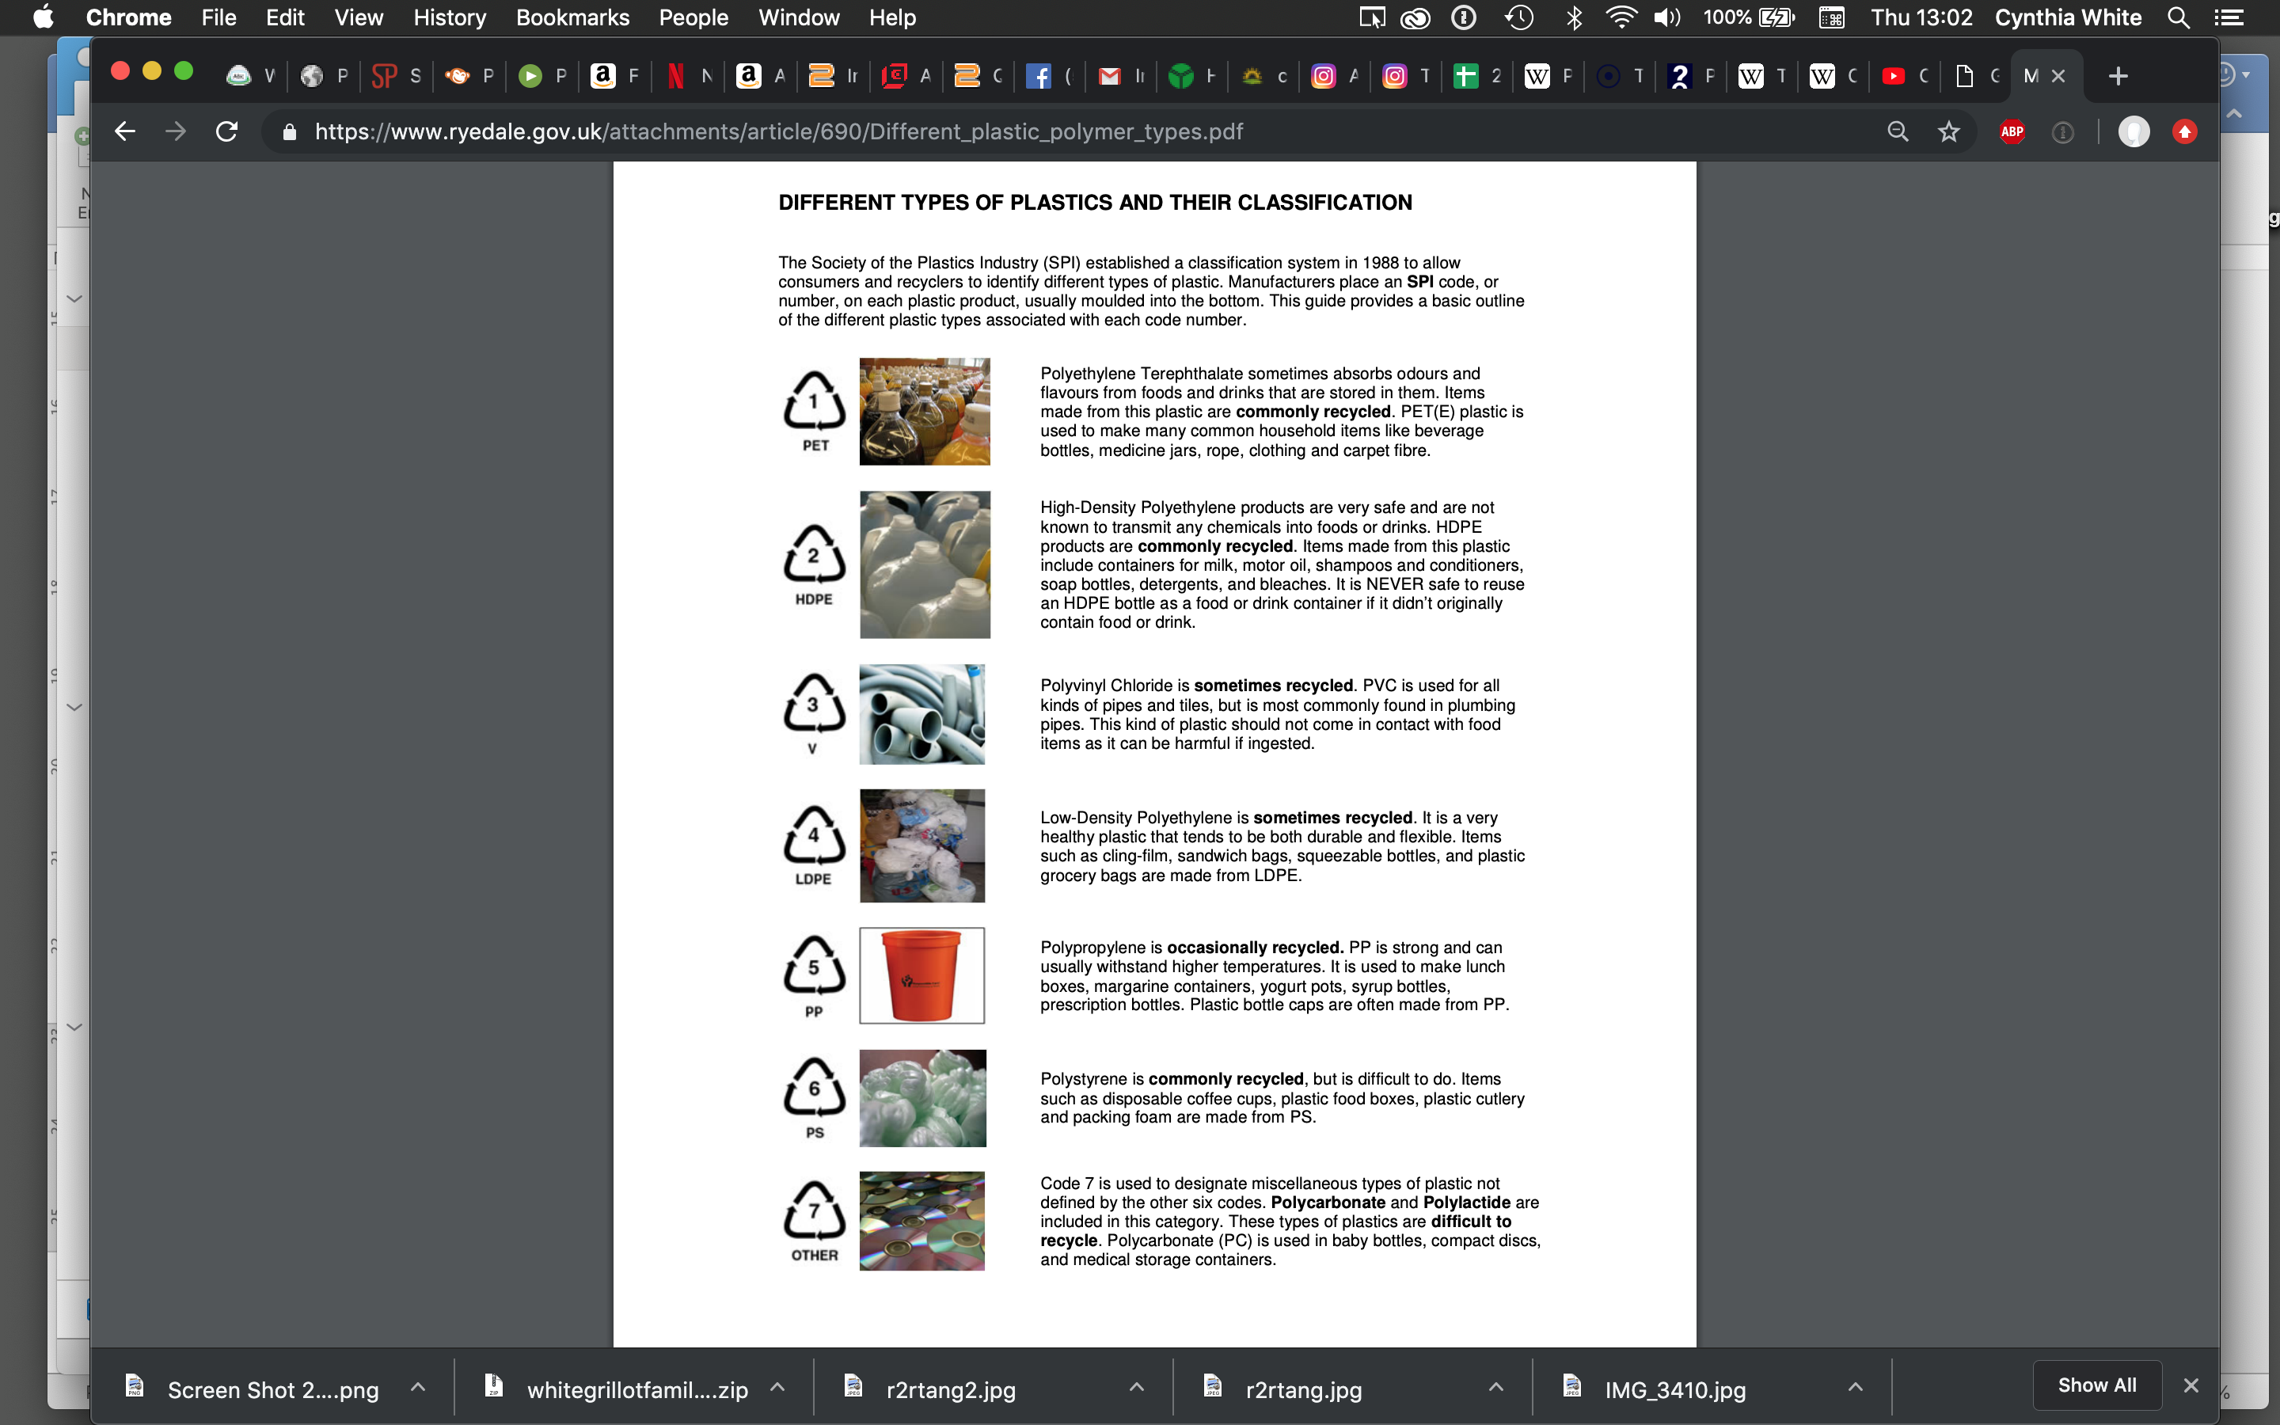Image resolution: width=2280 pixels, height=1425 pixels.
Task: Open the Bookmarks menu
Action: [572, 18]
